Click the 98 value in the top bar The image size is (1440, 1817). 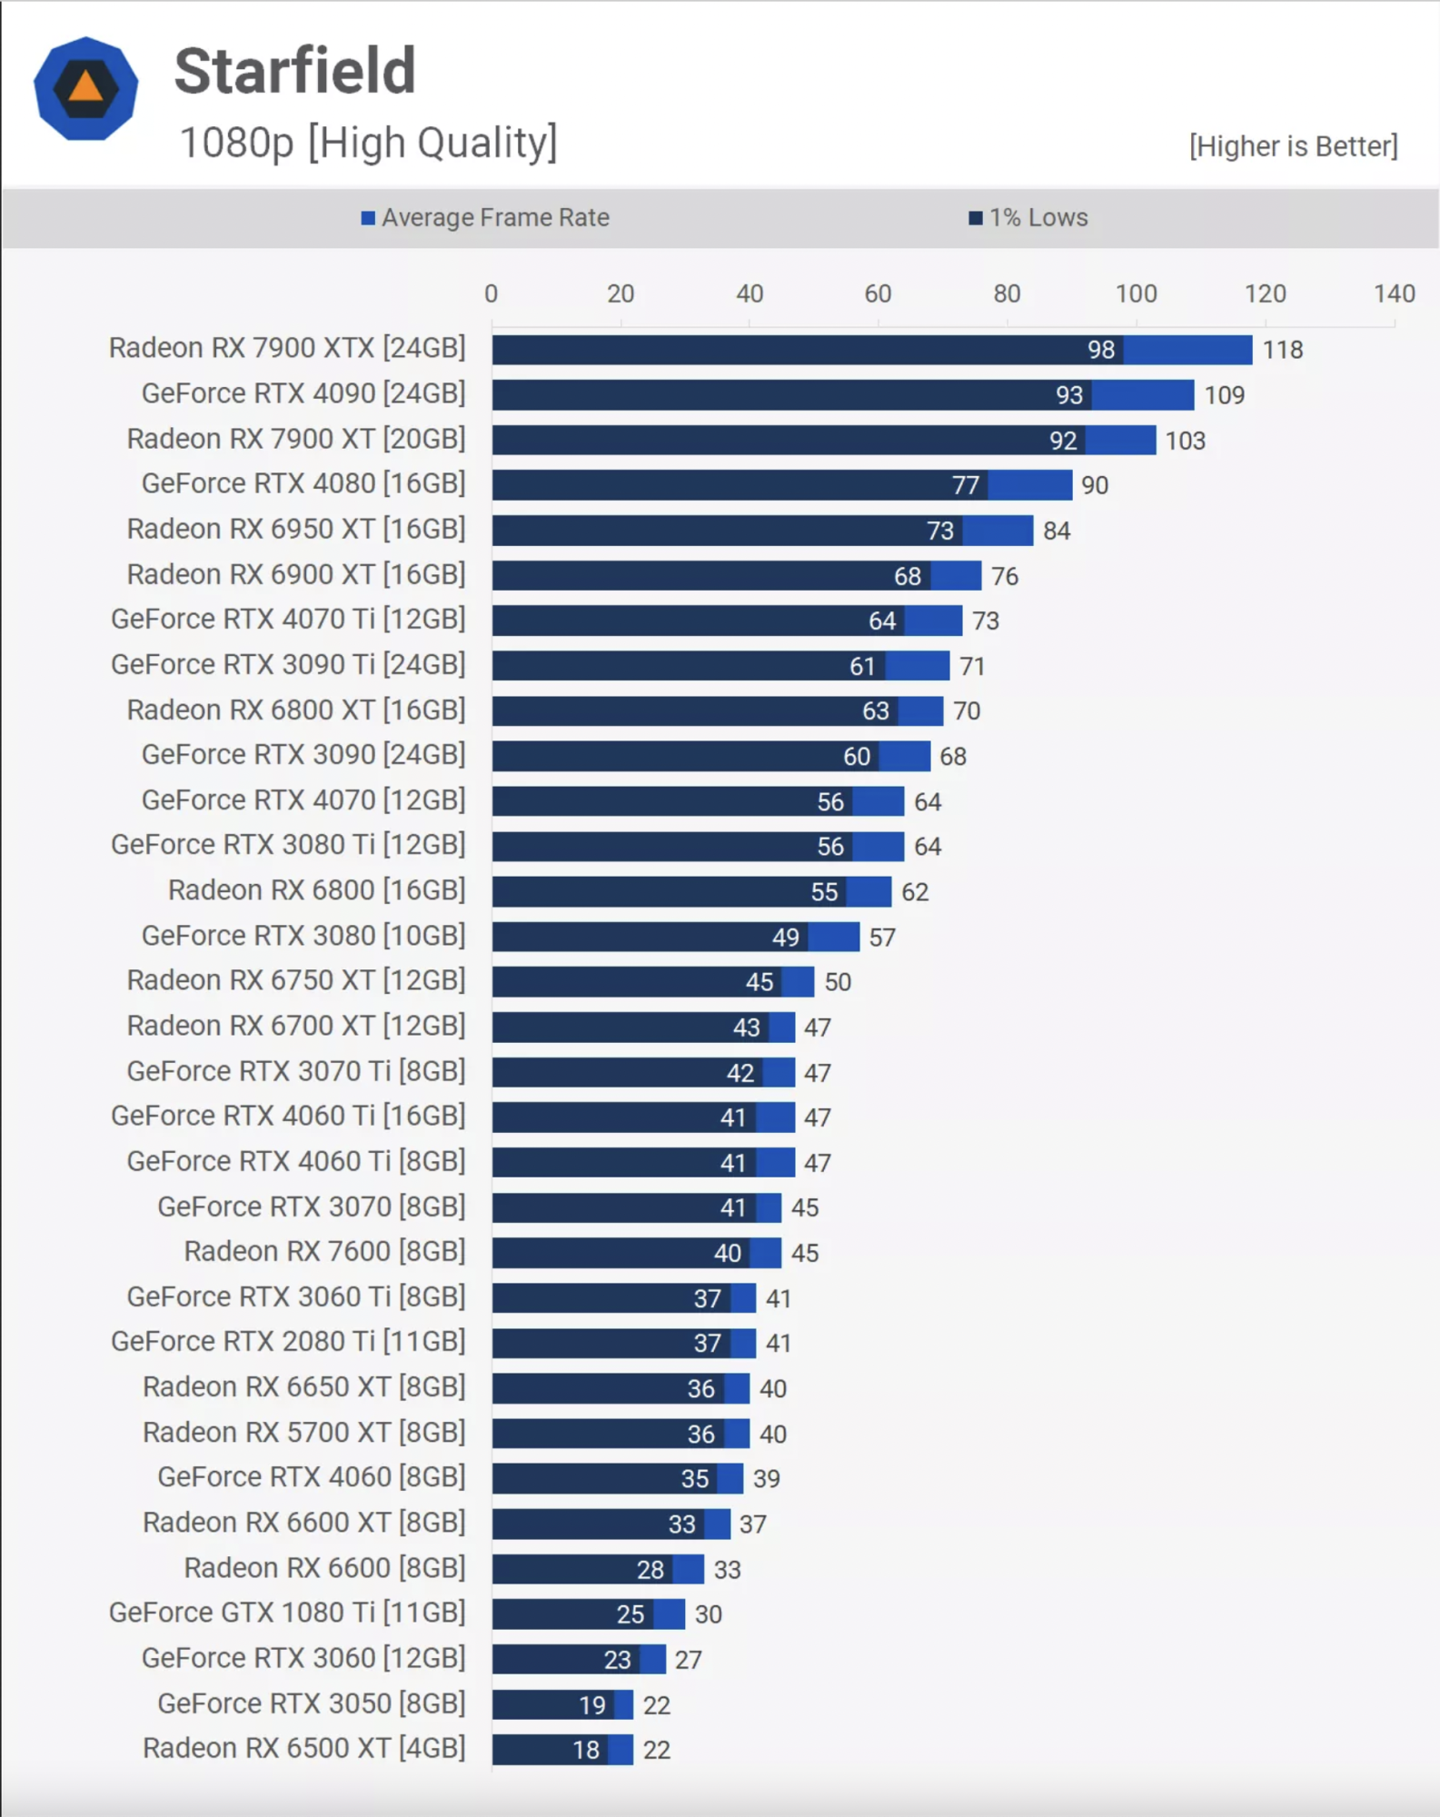(1101, 350)
